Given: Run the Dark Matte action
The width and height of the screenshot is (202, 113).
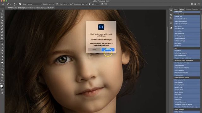Looking at the screenshot, I should pos(187,94).
